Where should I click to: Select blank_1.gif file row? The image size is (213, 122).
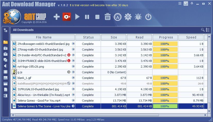coord(109,78)
